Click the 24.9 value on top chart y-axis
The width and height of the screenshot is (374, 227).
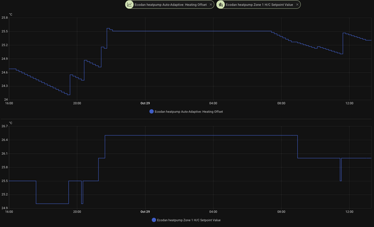5,59
